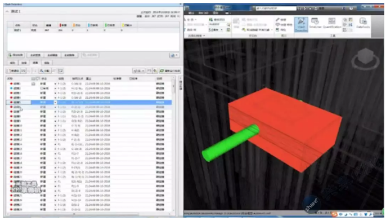The height and width of the screenshot is (221, 386).
Task: Click the 特性 properties ribbon button
Action: [281, 30]
